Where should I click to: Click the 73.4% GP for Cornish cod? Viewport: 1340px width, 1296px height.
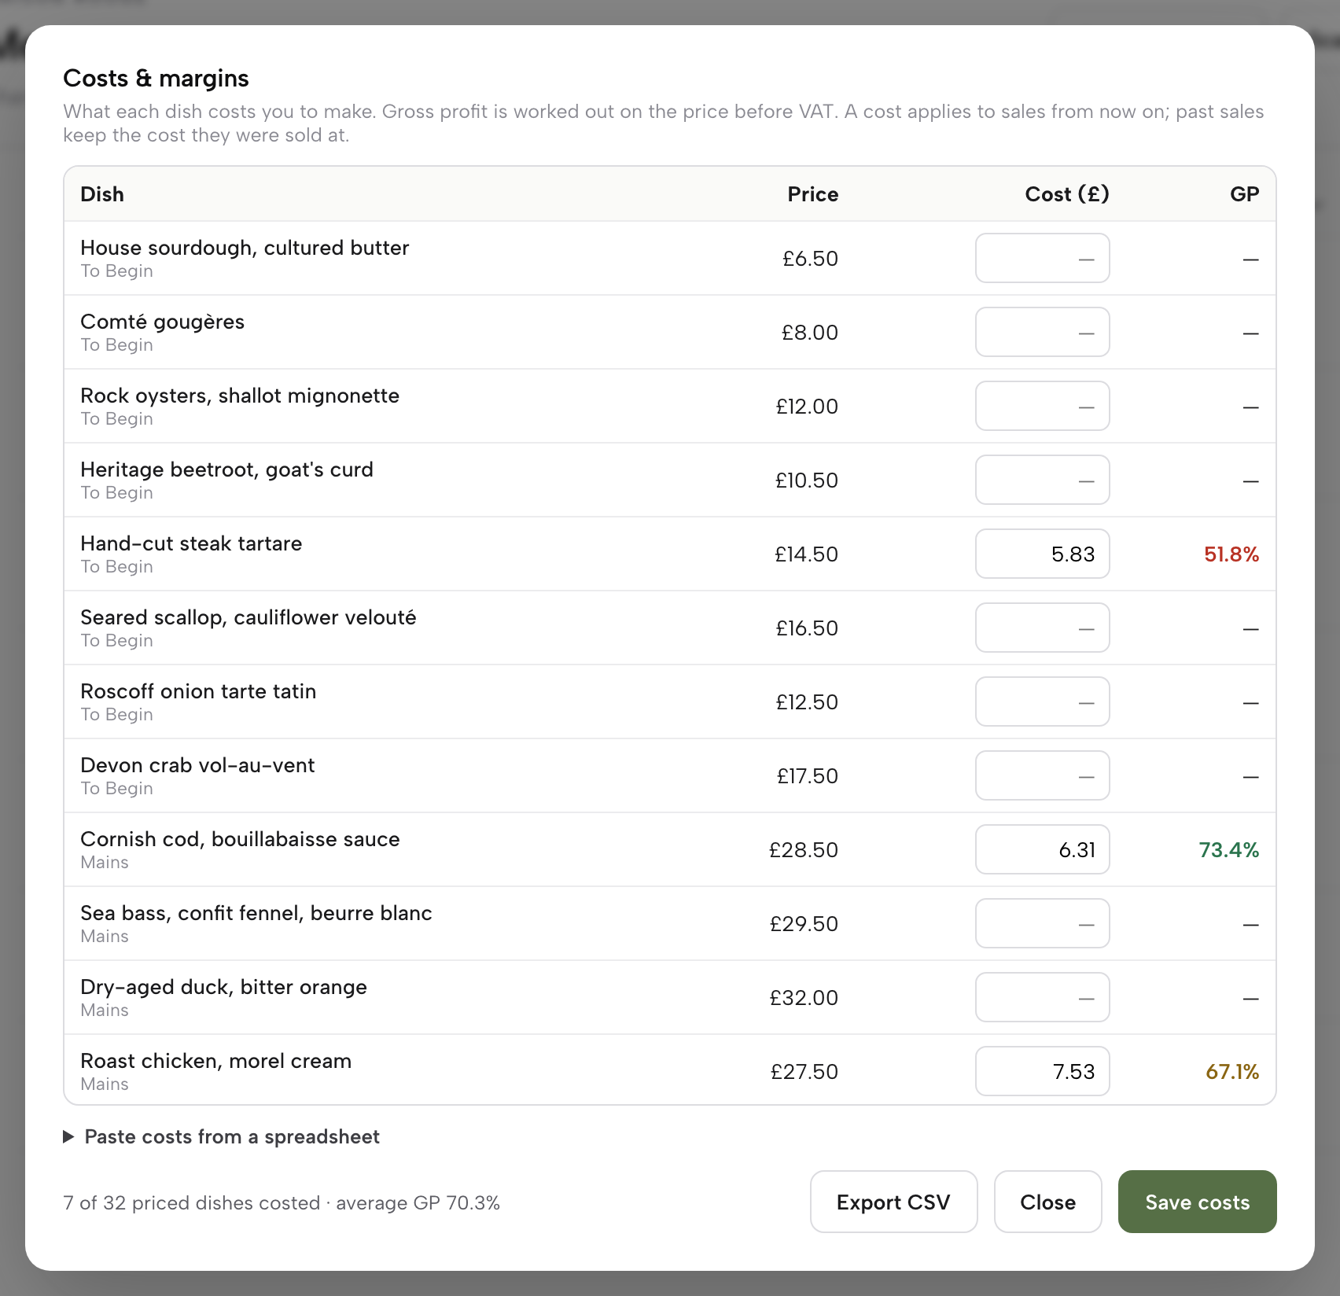coord(1229,850)
